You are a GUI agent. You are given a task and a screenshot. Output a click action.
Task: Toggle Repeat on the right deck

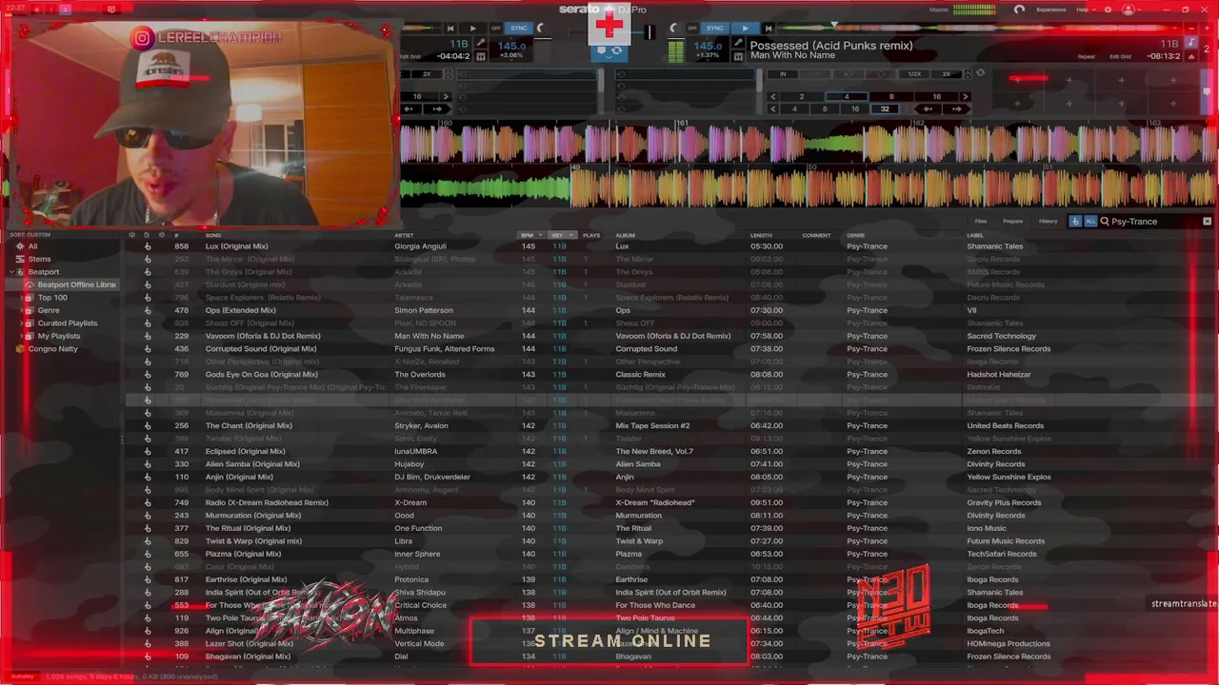pyautogui.click(x=1086, y=56)
